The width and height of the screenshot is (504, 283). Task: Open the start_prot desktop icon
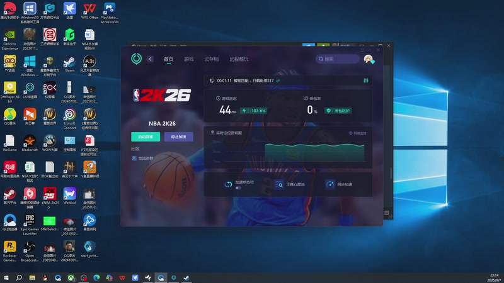89,248
